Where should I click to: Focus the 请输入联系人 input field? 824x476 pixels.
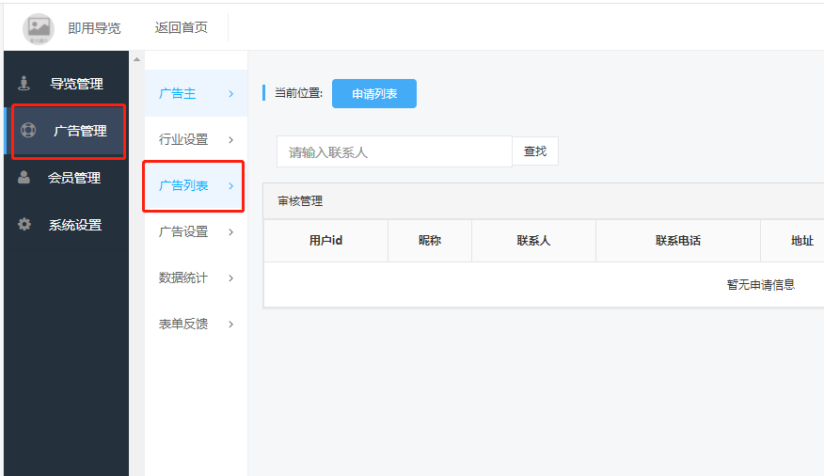pos(394,151)
